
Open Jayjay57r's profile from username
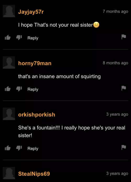(31, 12)
